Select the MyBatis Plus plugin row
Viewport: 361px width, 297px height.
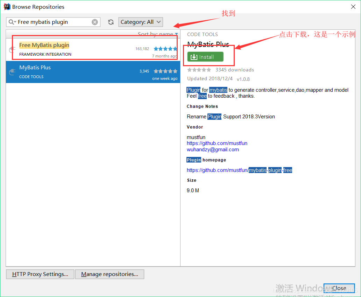coord(93,72)
